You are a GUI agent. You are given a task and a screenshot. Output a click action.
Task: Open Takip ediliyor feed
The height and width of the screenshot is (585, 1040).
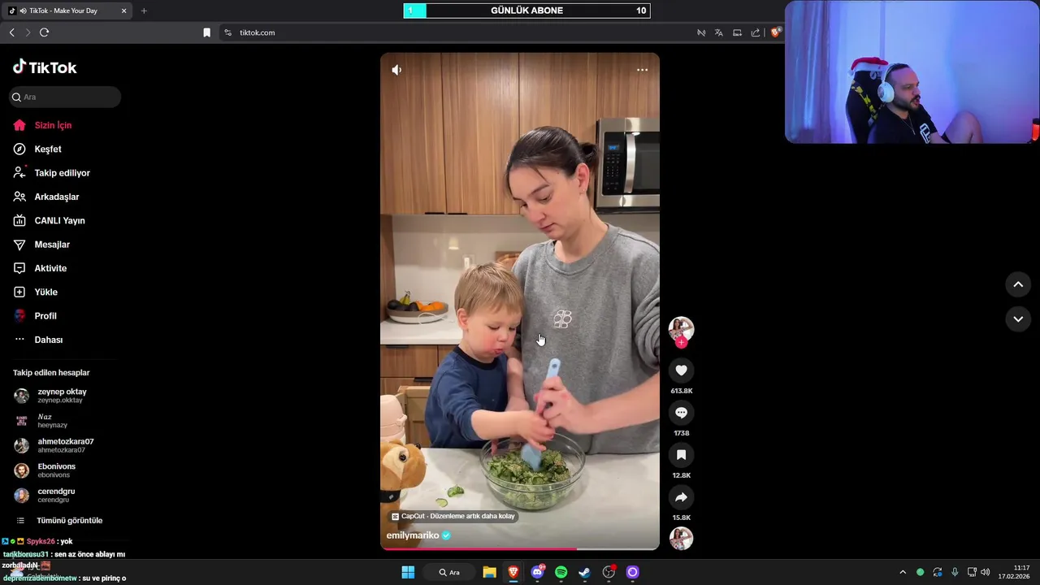pyautogui.click(x=62, y=173)
